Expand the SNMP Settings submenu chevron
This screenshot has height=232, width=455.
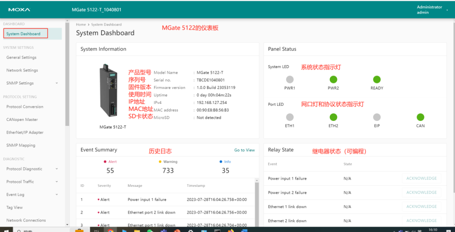tap(57, 83)
